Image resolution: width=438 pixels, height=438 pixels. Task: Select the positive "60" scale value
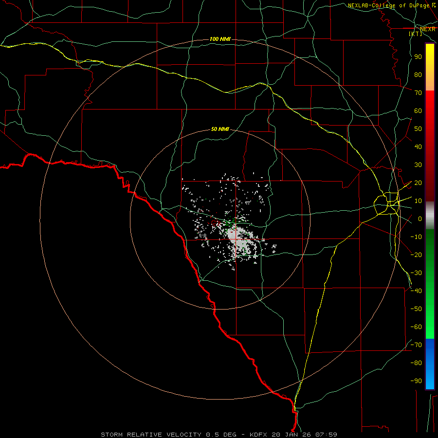tap(418, 111)
